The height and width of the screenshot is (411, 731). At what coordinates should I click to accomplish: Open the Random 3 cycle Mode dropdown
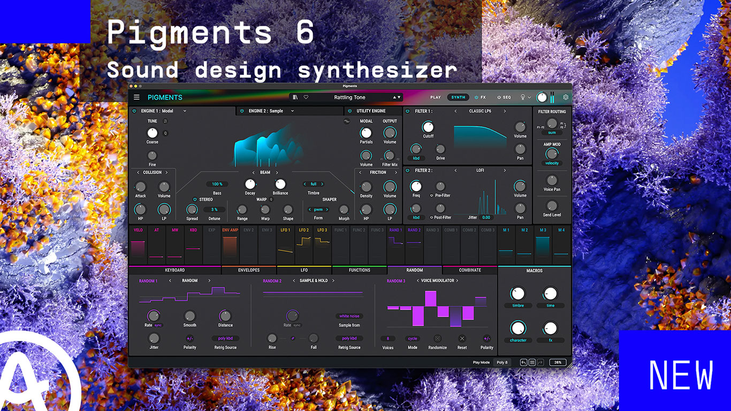point(413,338)
